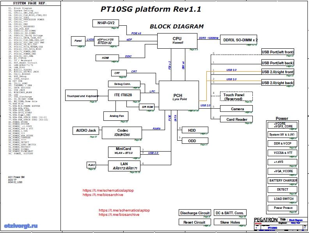Viewport: 309px width, 233px height.
Task: Click the 'PCH Lynx Point' block
Action: tap(179, 95)
